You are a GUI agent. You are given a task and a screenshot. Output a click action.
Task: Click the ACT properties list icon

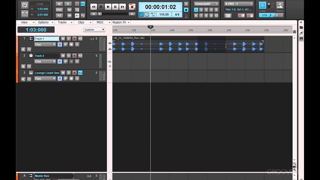(228, 15)
